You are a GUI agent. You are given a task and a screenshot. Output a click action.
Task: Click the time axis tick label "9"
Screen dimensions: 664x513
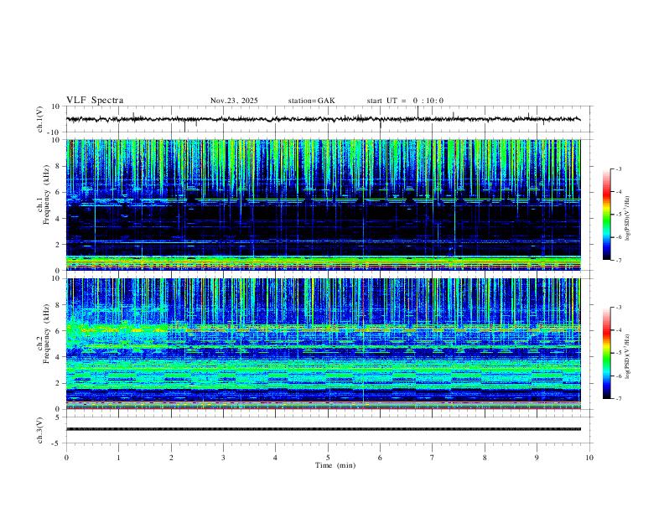pos(537,458)
